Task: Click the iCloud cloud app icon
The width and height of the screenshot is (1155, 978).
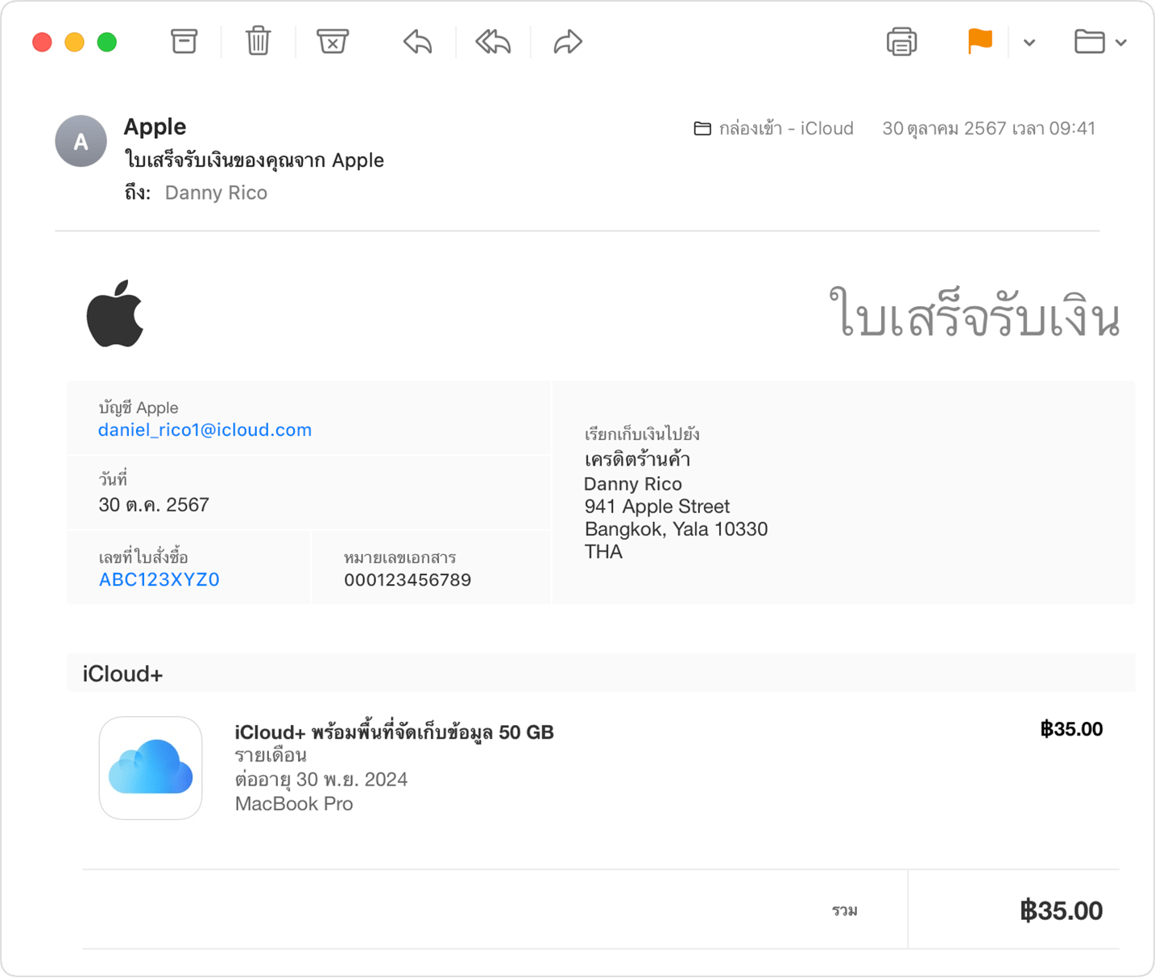Action: [151, 768]
